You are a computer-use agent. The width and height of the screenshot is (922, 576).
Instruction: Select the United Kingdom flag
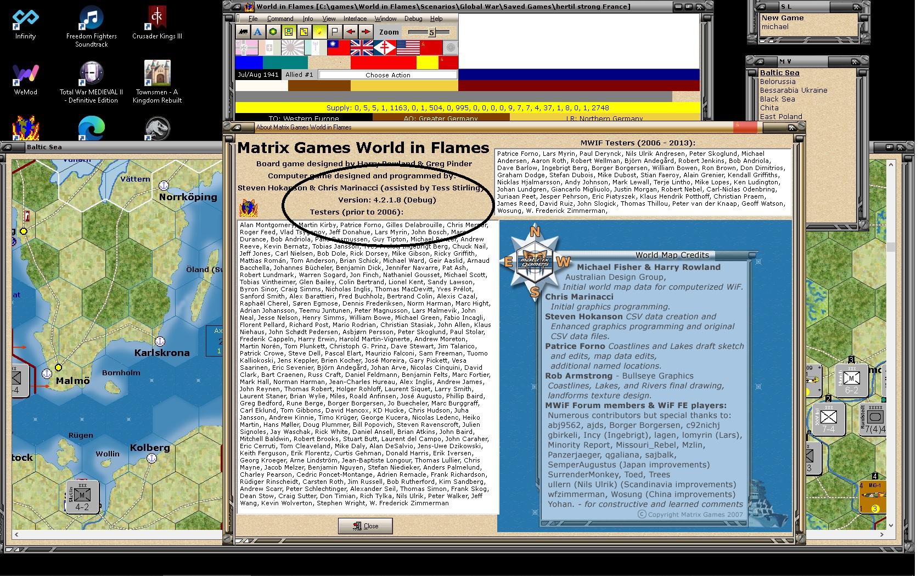point(362,48)
